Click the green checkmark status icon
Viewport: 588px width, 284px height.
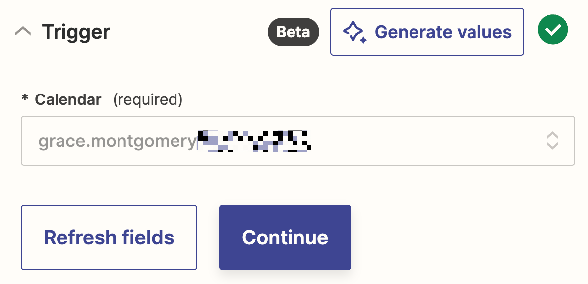tap(553, 31)
